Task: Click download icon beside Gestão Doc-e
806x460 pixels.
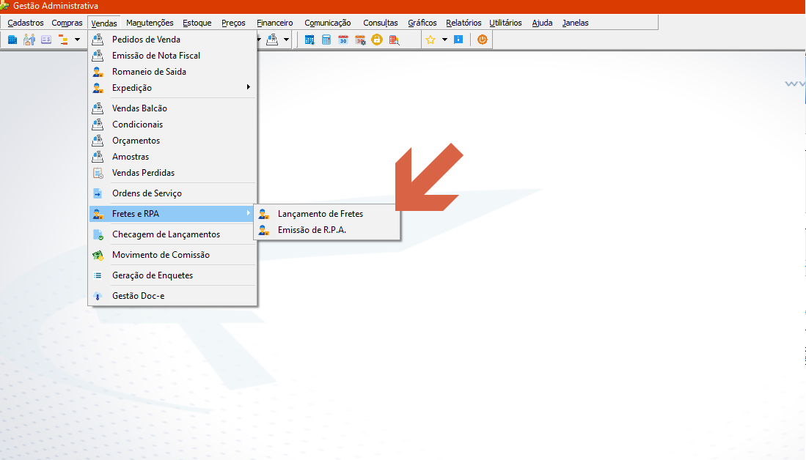Action: [x=98, y=296]
